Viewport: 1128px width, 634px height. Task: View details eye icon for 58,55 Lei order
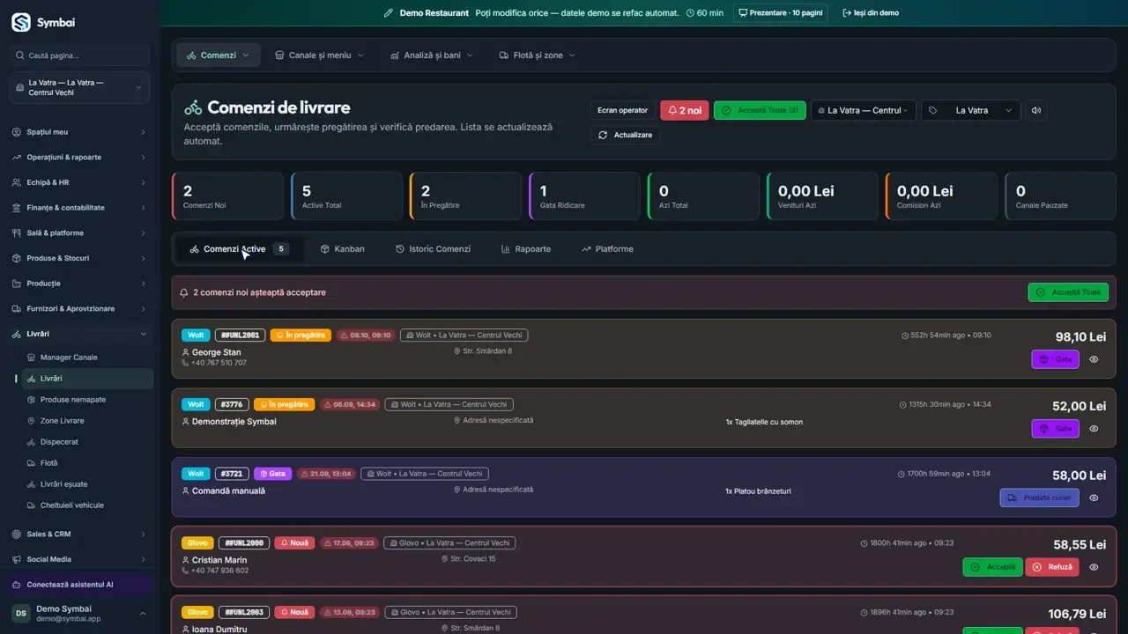pyautogui.click(x=1094, y=567)
